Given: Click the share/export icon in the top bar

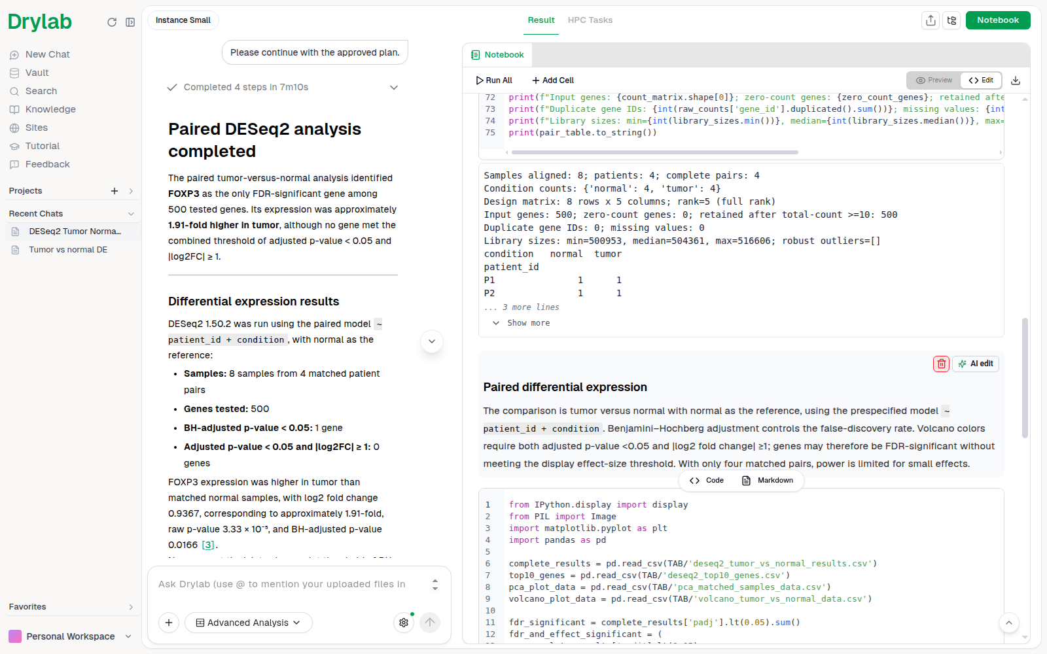Looking at the screenshot, I should tap(931, 20).
